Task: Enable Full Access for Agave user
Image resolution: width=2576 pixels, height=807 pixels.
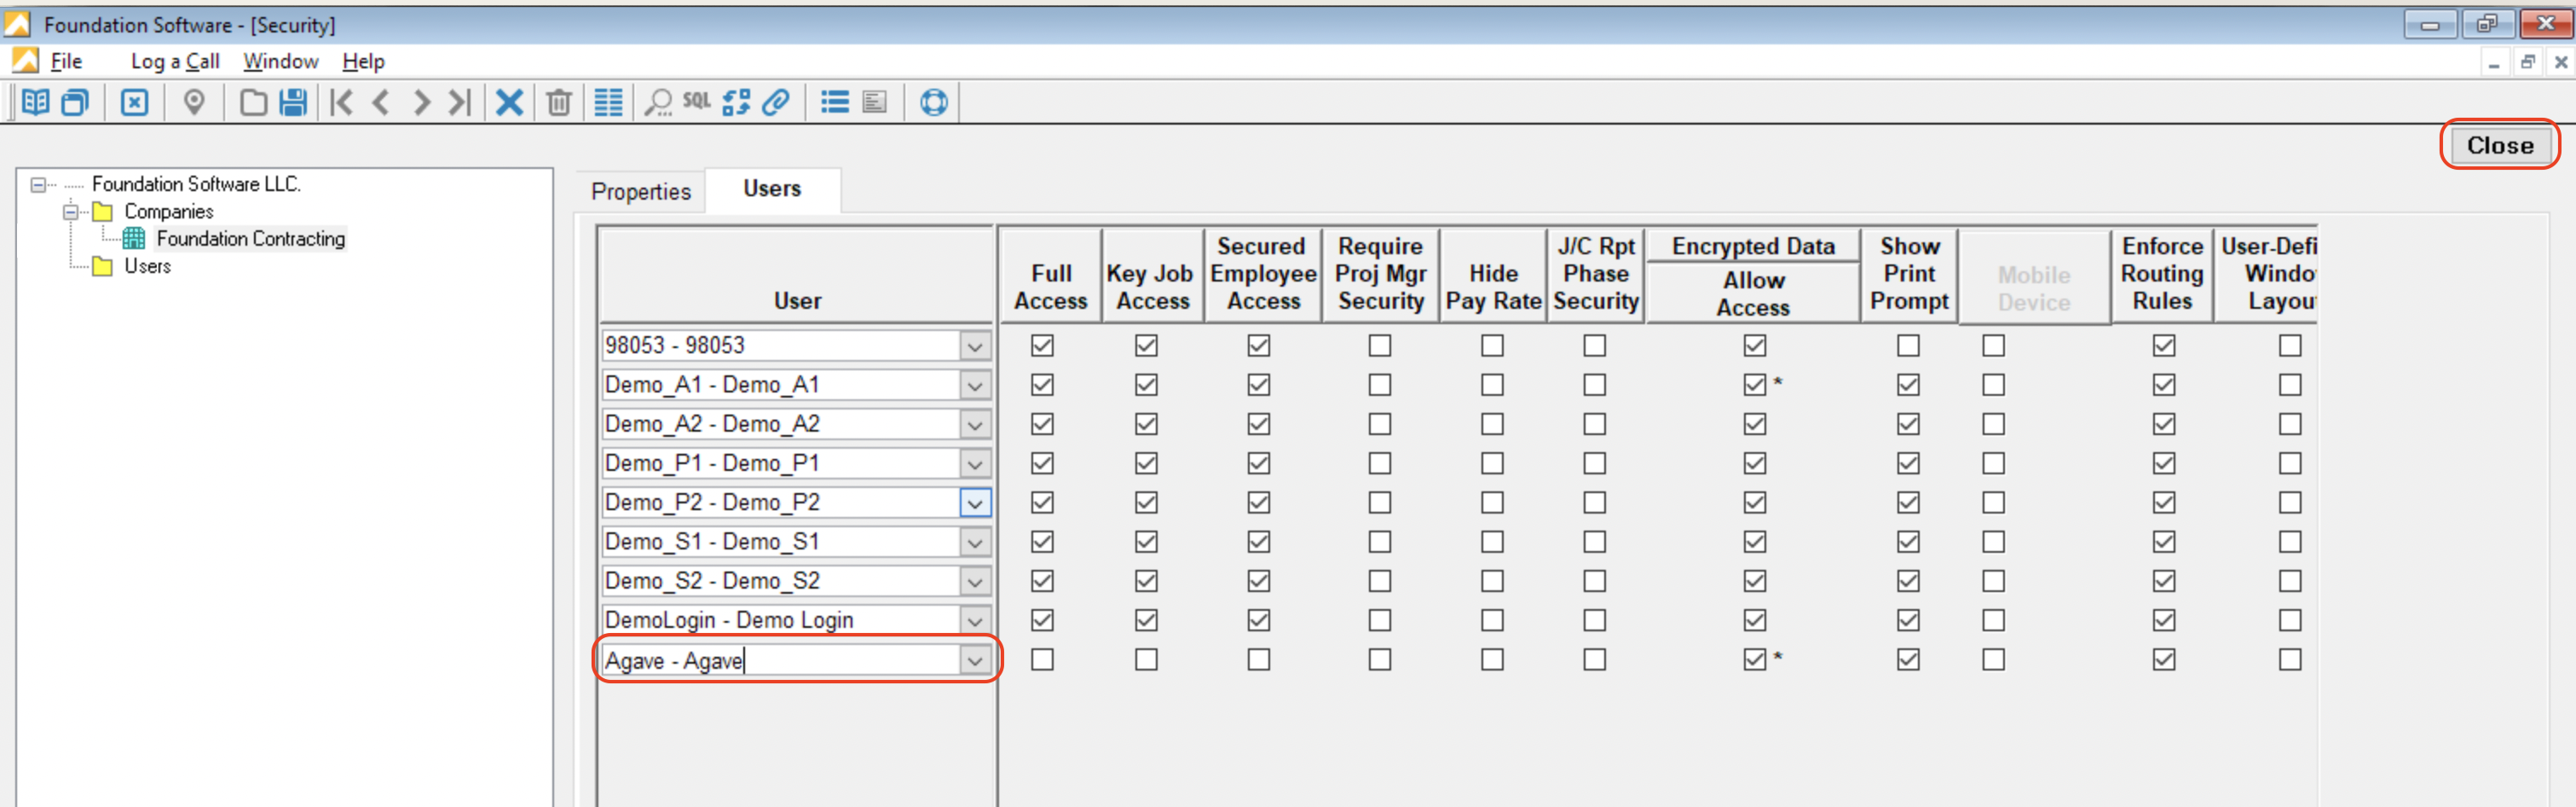Action: (1042, 659)
